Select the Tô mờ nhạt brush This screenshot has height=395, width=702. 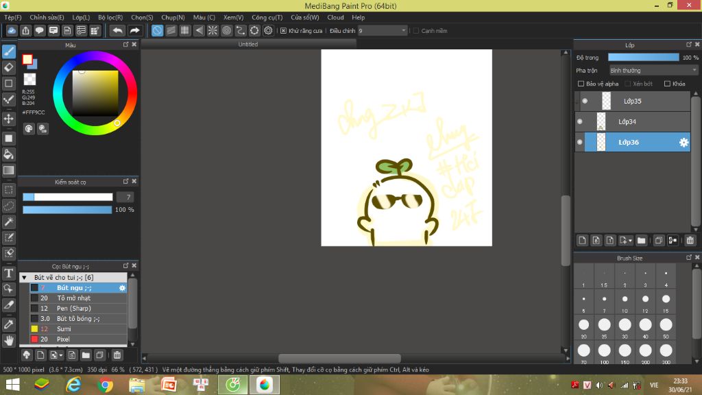pos(78,298)
